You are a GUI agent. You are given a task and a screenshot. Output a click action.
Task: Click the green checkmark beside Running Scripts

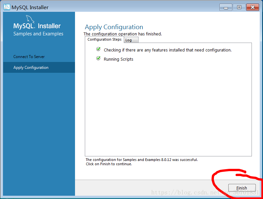pos(98,58)
